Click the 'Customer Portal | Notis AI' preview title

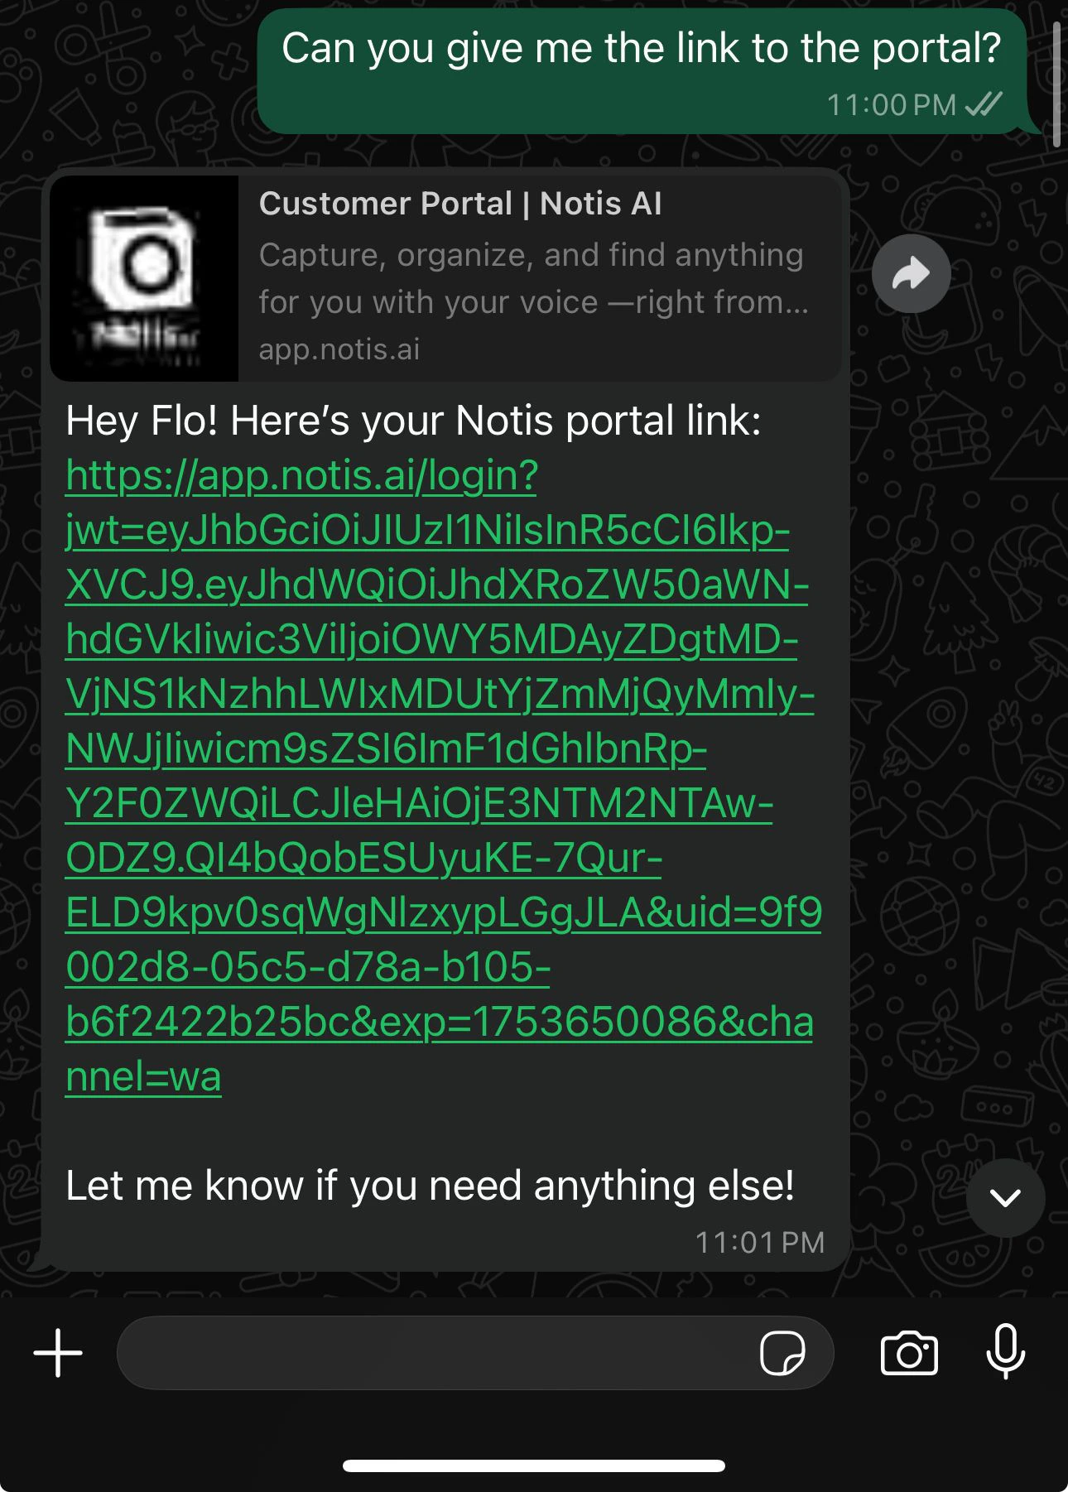(461, 203)
